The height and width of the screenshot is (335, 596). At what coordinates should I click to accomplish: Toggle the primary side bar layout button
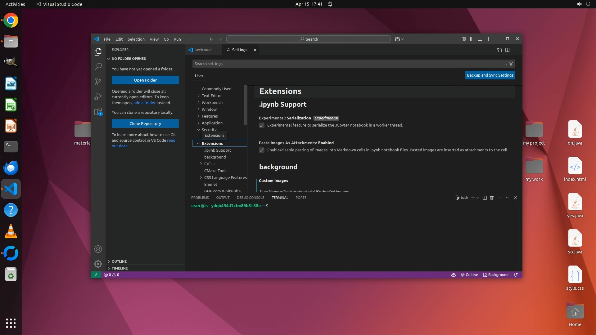[472, 39]
